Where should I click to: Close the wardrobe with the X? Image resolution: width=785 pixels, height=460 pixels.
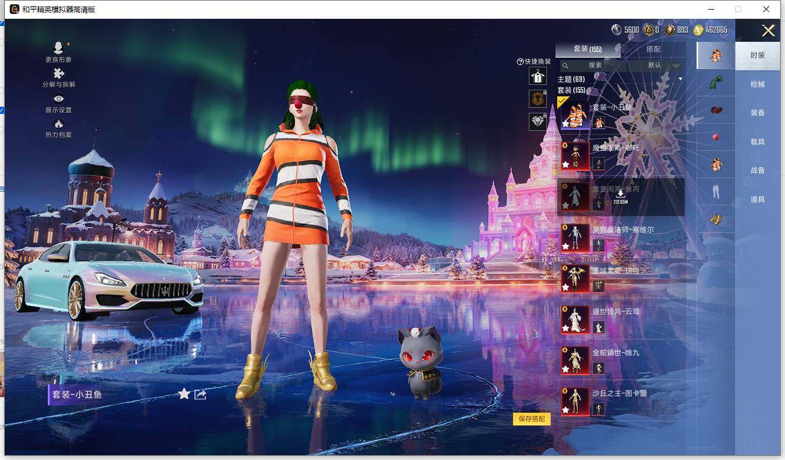click(x=768, y=30)
